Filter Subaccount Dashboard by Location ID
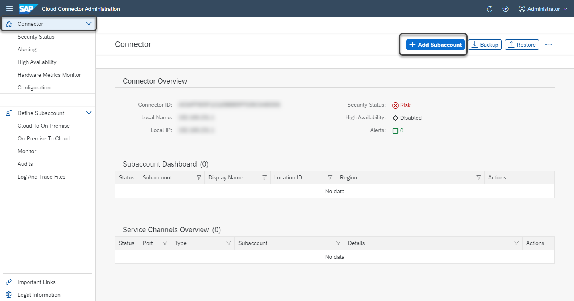 [x=330, y=178]
